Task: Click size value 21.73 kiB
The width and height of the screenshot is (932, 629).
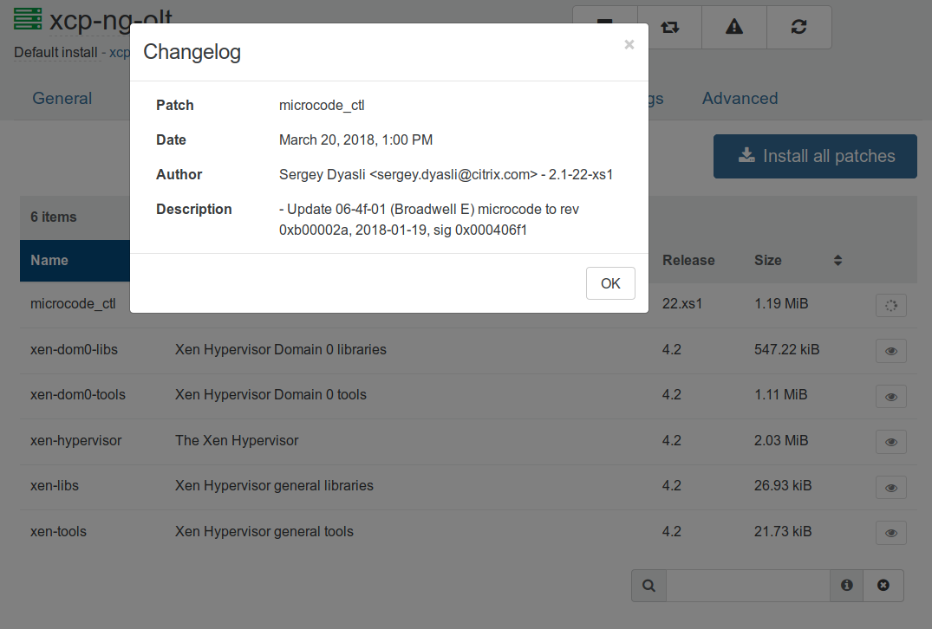Action: [783, 531]
